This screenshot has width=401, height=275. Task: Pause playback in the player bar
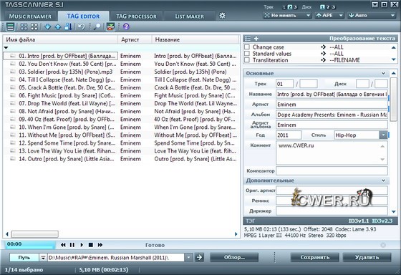tap(72, 245)
